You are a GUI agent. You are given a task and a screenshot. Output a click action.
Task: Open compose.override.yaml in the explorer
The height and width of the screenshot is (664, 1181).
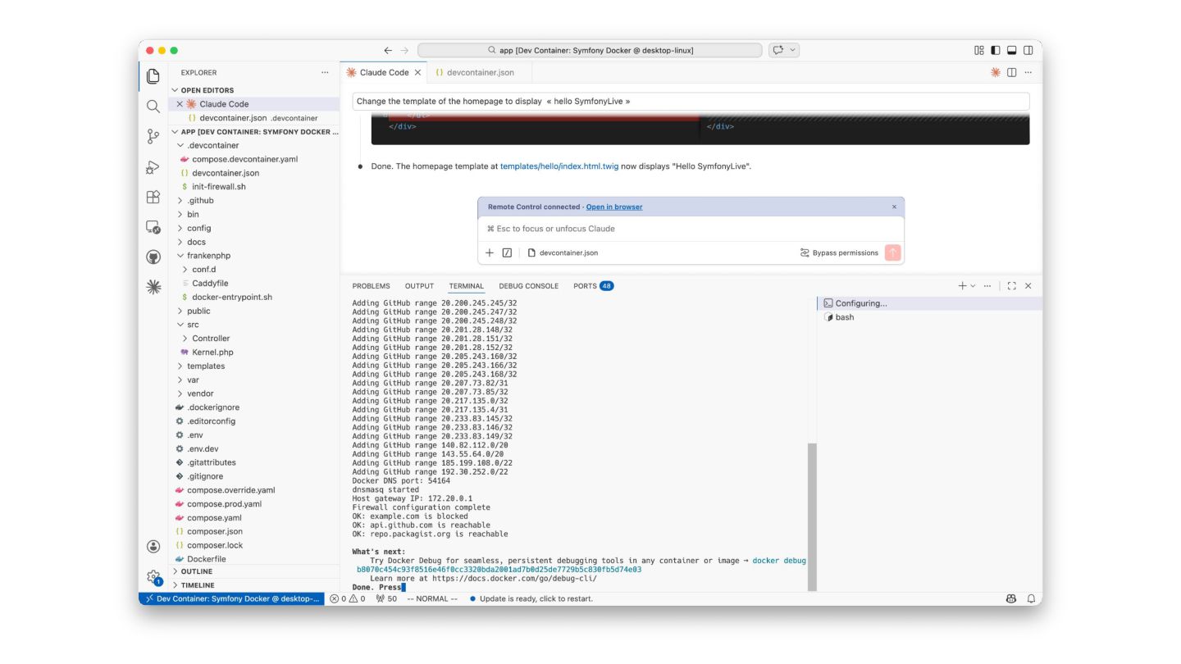[x=254, y=490]
